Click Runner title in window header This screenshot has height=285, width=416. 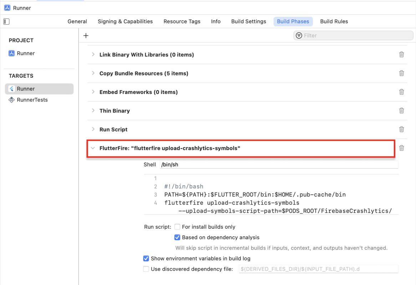point(22,8)
